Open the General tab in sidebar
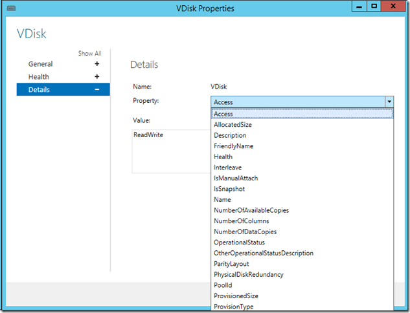This screenshot has width=410, height=313. click(41, 64)
